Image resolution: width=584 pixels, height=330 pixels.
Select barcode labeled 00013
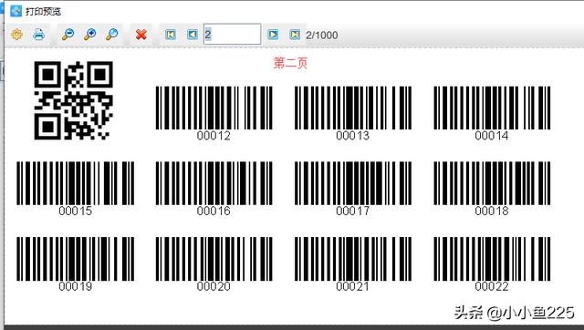click(353, 113)
